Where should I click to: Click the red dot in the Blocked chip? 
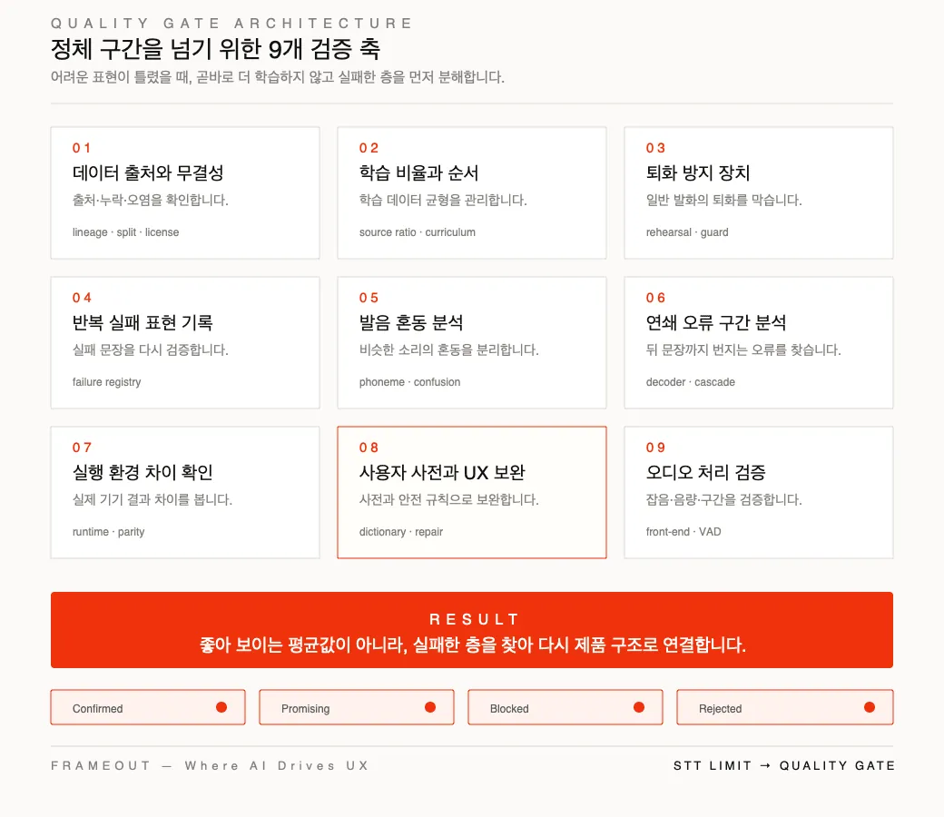coord(639,707)
